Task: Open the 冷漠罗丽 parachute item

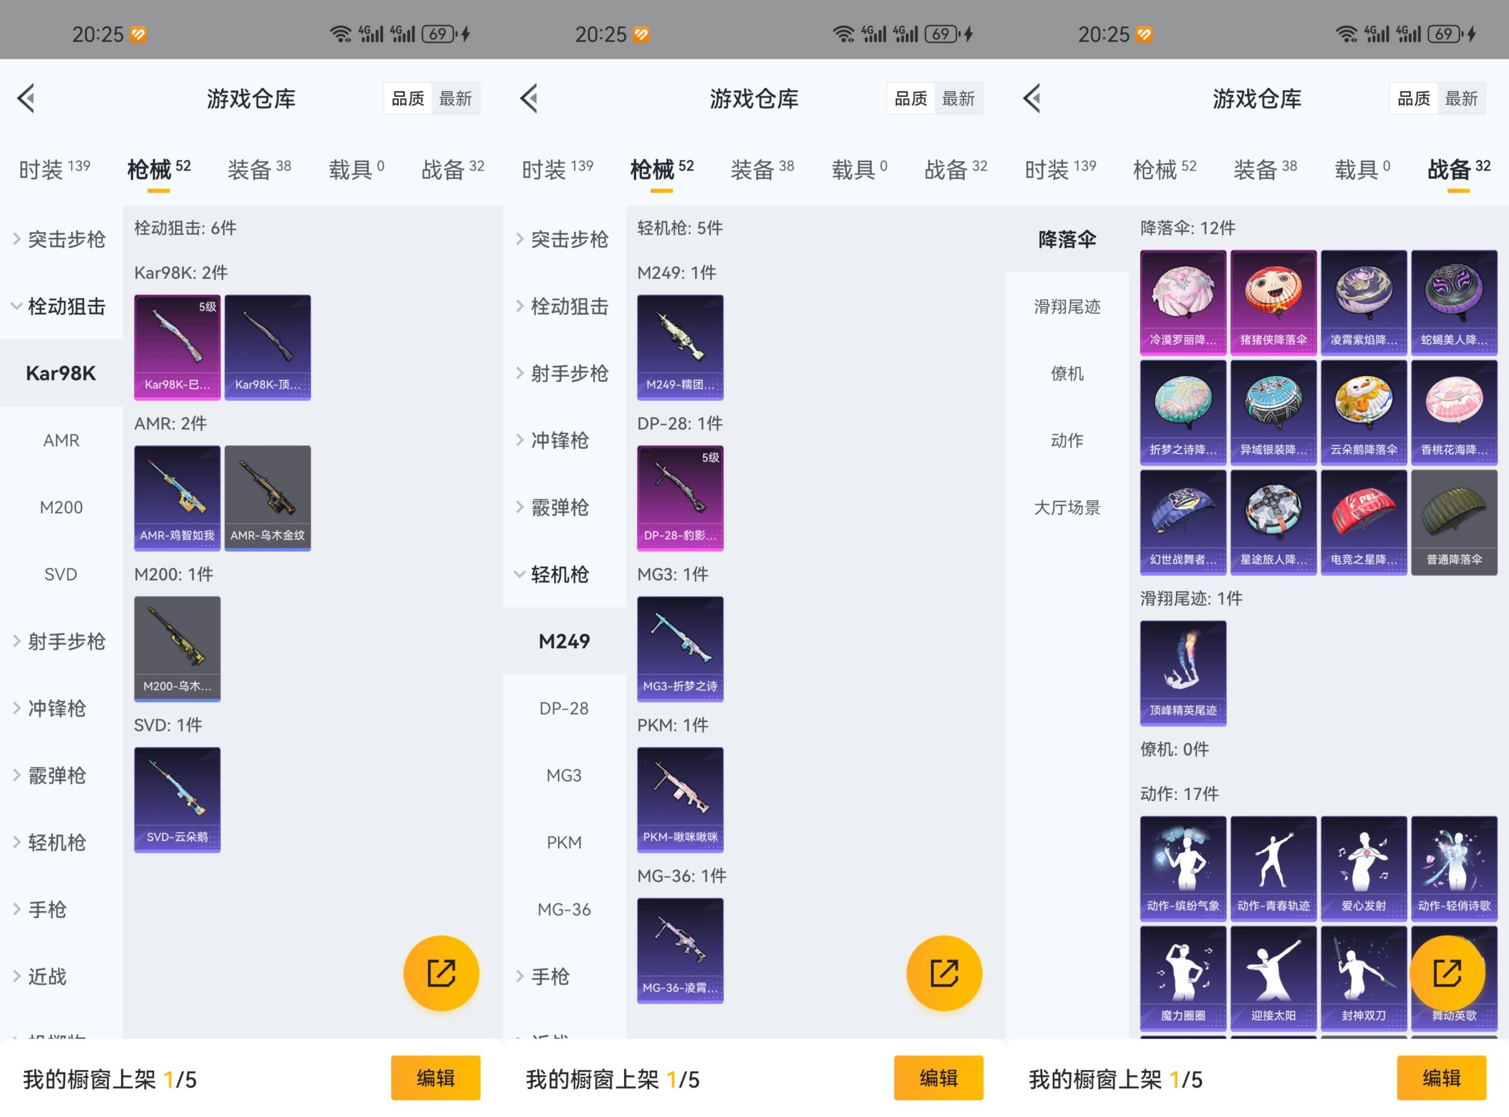Action: coord(1183,303)
